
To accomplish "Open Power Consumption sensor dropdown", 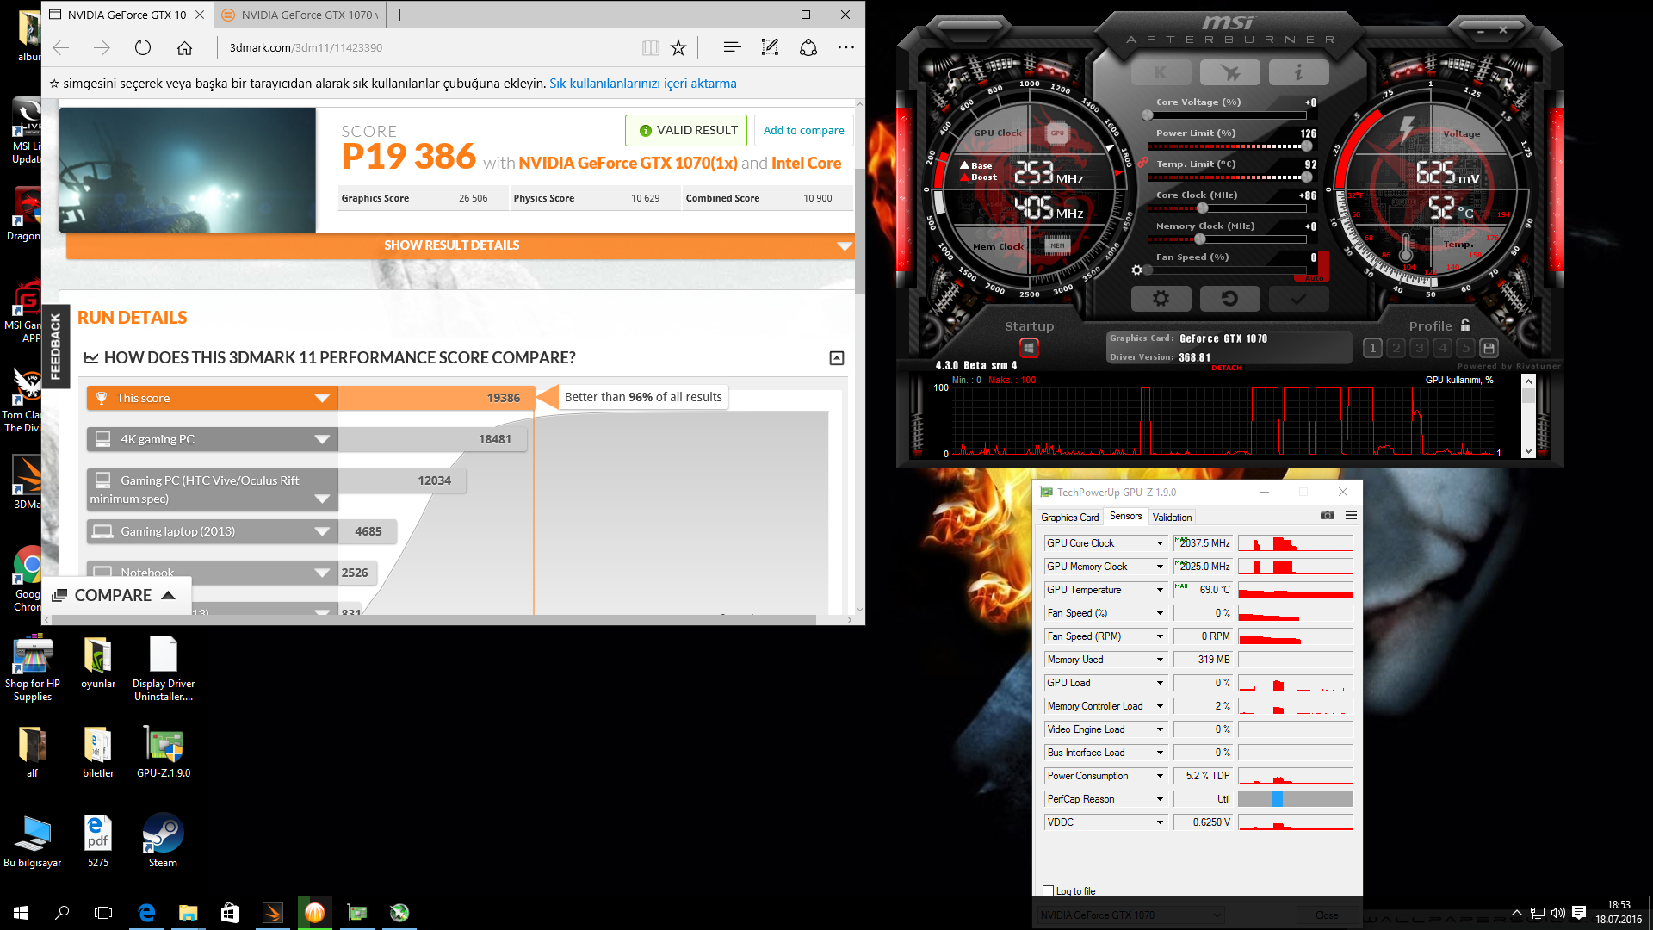I will [x=1160, y=776].
